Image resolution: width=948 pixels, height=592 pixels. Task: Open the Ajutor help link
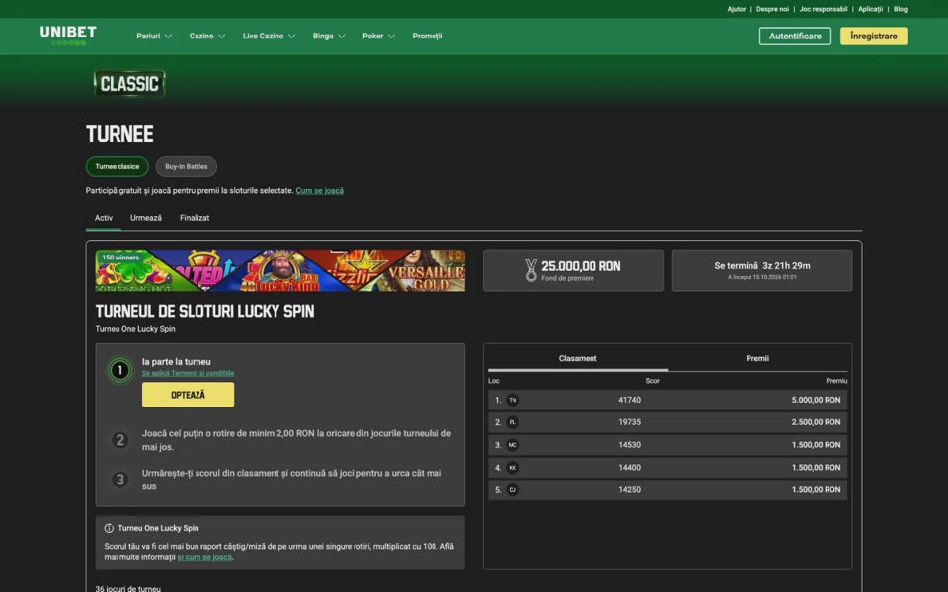click(737, 9)
